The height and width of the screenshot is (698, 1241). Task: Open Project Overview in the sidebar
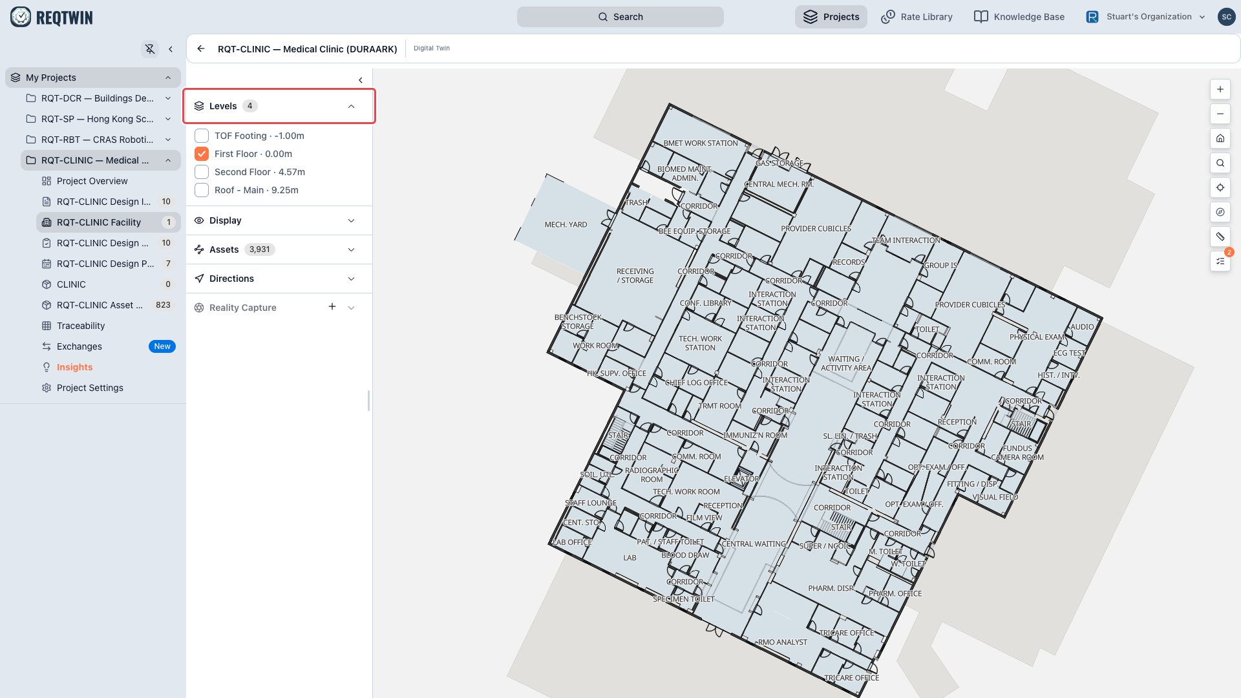107,181
